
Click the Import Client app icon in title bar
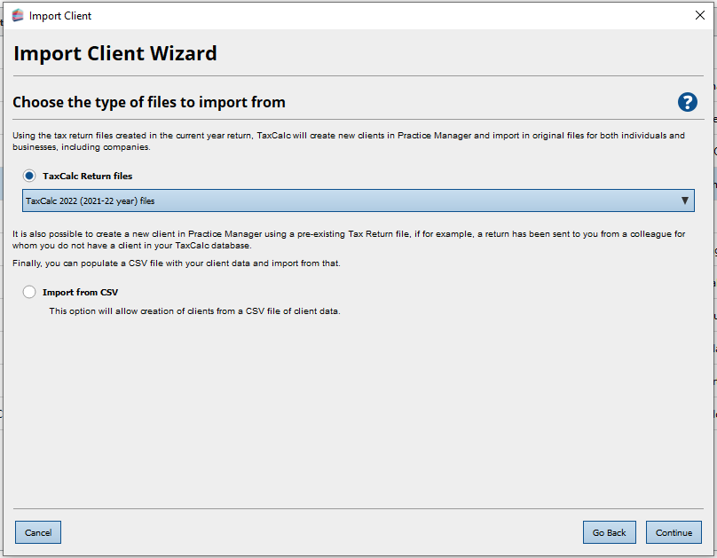click(x=17, y=15)
